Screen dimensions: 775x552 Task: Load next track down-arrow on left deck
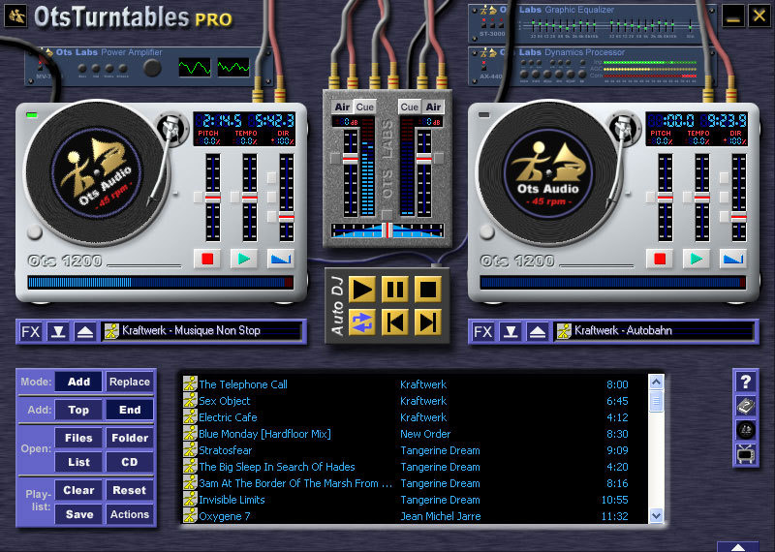pyautogui.click(x=58, y=331)
